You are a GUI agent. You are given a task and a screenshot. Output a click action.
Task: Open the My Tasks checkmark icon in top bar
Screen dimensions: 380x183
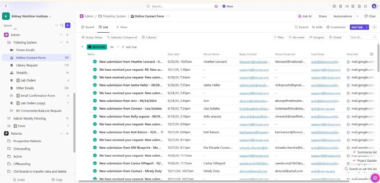click(x=334, y=6)
